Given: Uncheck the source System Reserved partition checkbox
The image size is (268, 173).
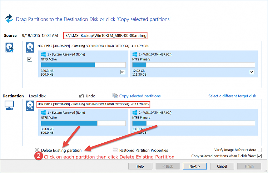Looking at the screenshot, I should click(x=123, y=72).
